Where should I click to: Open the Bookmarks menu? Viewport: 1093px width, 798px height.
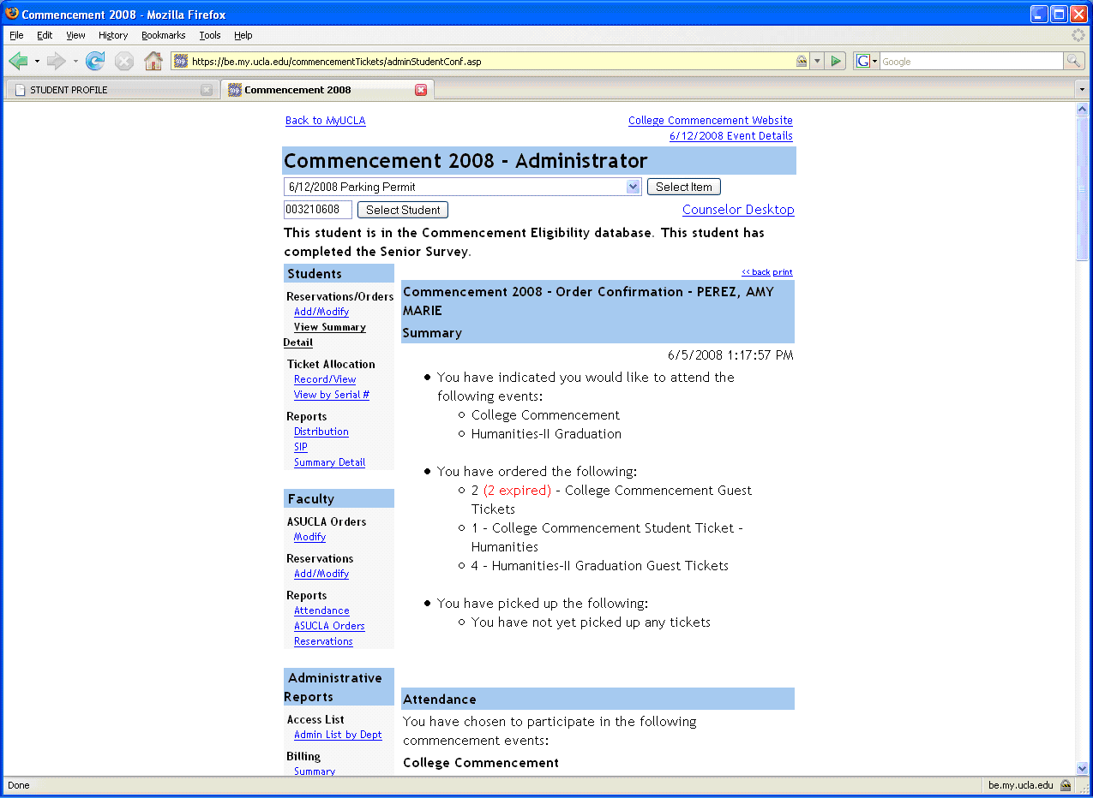(x=163, y=35)
